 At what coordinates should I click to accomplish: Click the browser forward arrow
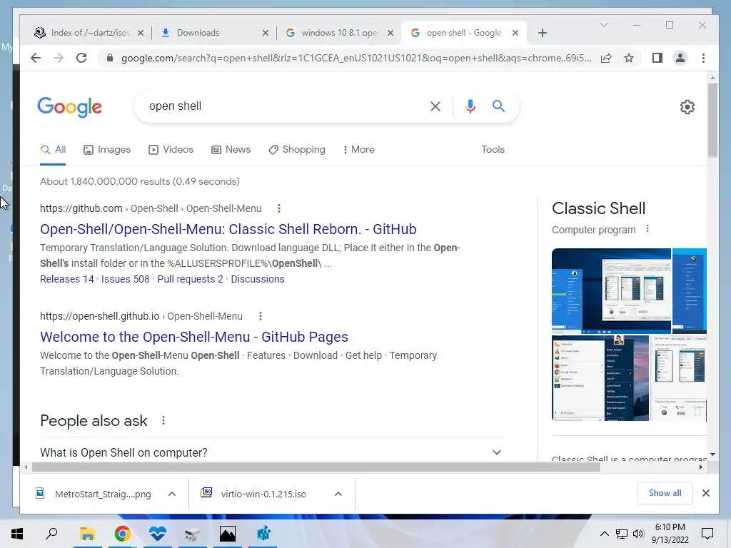[59, 58]
